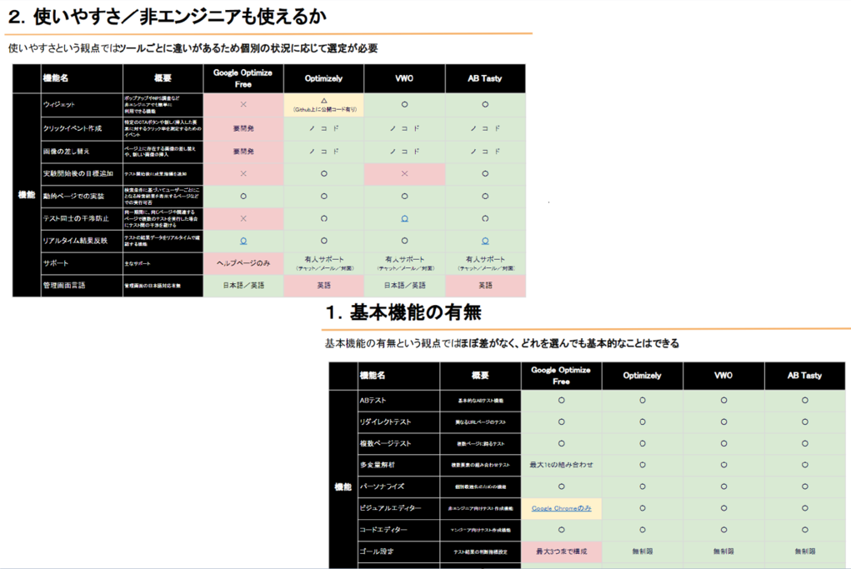This screenshot has width=851, height=569.
Task: Click Optimizely's "英語" language cell
Action: (x=324, y=285)
